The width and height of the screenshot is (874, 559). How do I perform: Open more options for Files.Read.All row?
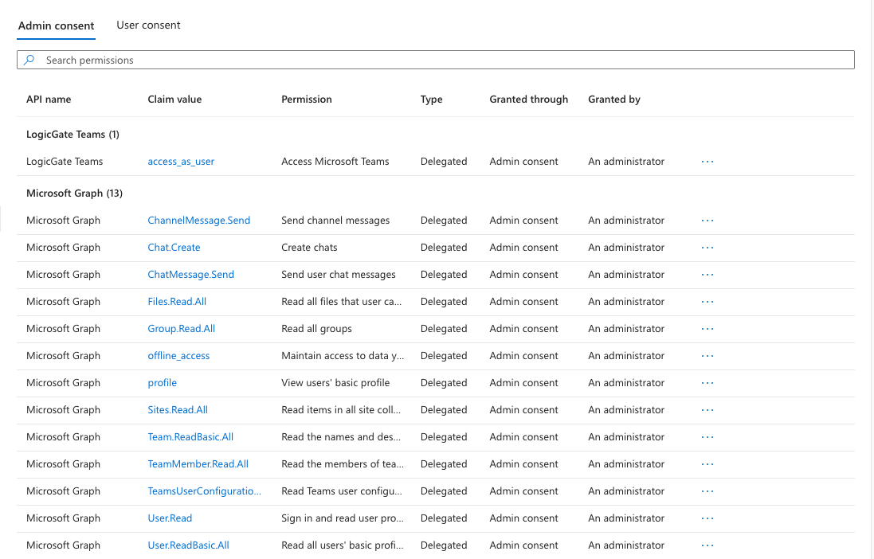click(707, 302)
